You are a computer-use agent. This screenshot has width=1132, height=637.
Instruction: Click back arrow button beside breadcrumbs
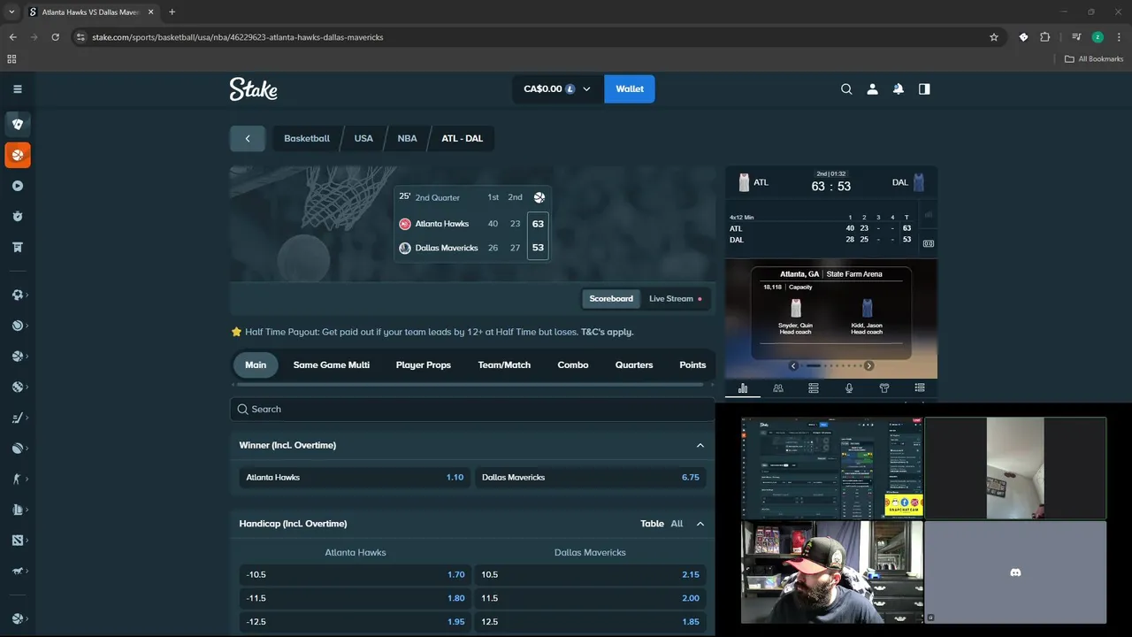(x=248, y=138)
